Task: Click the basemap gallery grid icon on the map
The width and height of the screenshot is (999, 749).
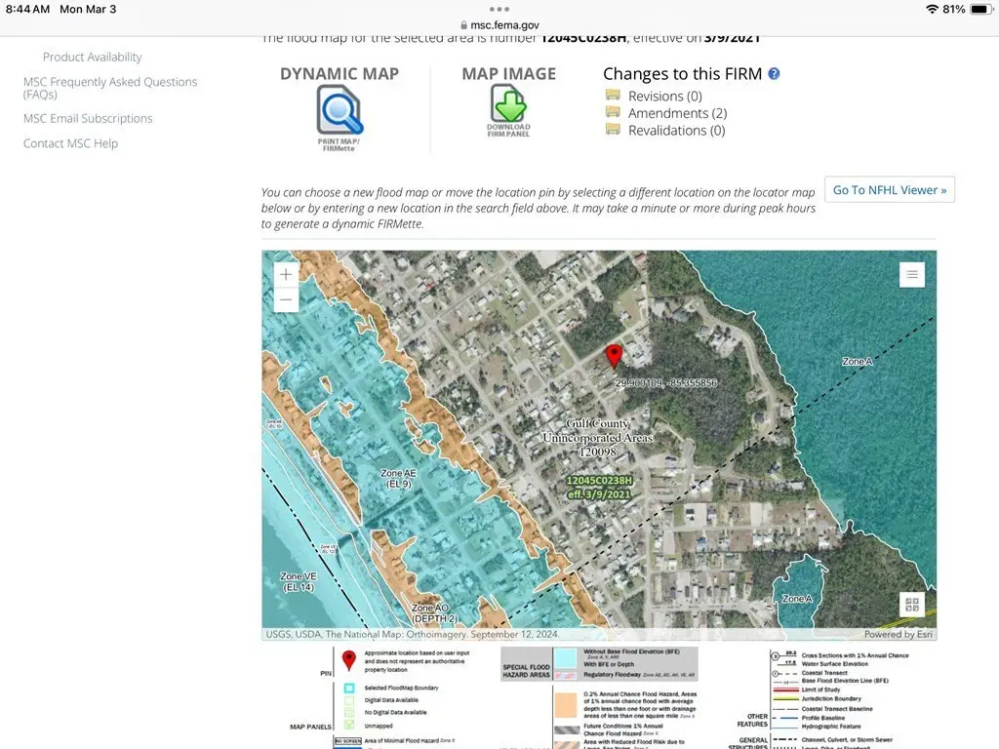Action: click(912, 604)
